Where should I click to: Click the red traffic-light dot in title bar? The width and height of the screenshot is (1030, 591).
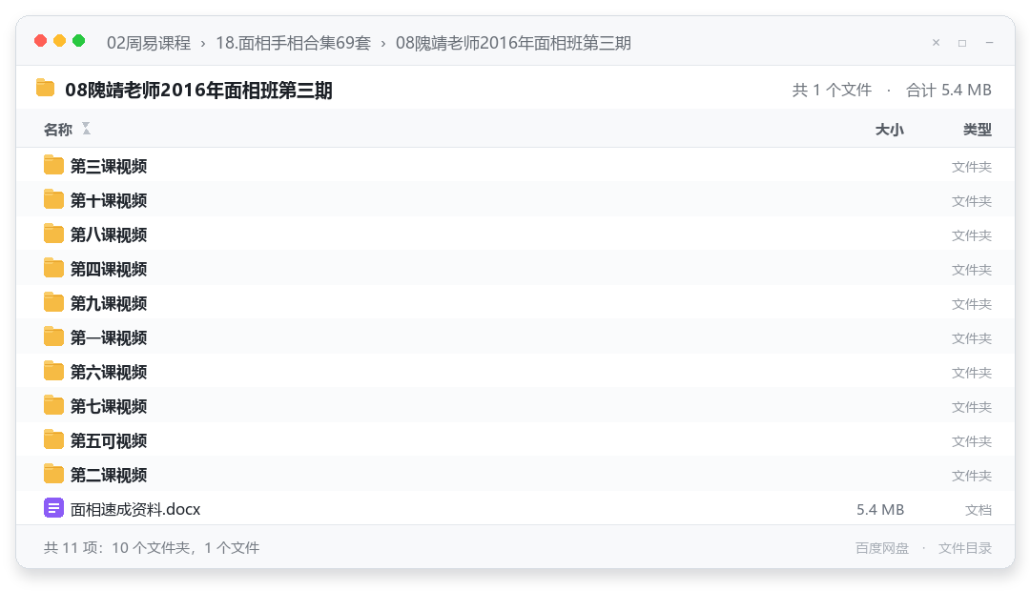[41, 41]
